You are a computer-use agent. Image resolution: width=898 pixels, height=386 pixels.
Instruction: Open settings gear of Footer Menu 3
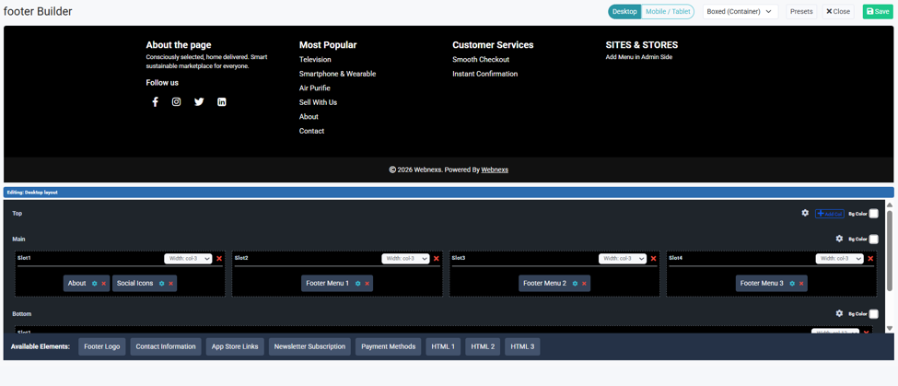coord(792,284)
